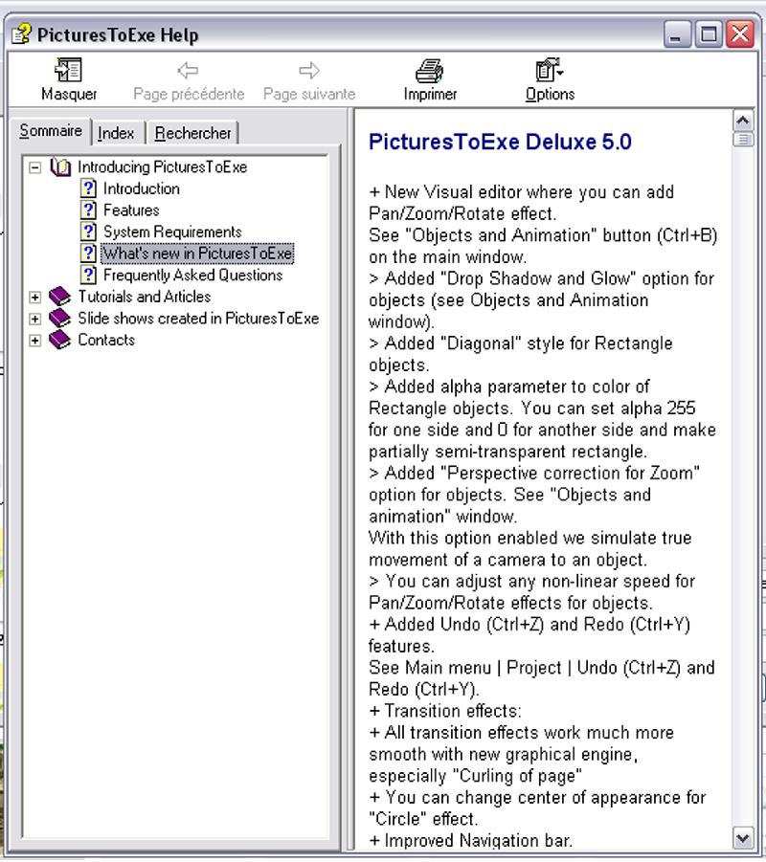Select Slide shows created in PicturesToExe label
Image resolution: width=766 pixels, height=862 pixels.
tap(198, 319)
